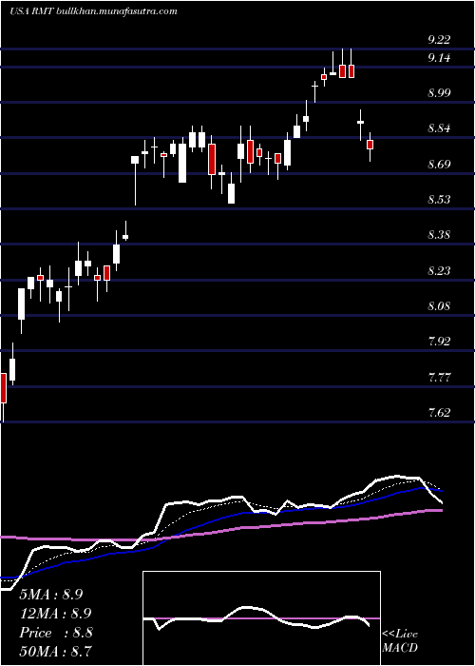This screenshot has height=666, width=475.
Task: Click the 8.69 price axis label
Action: click(x=439, y=165)
